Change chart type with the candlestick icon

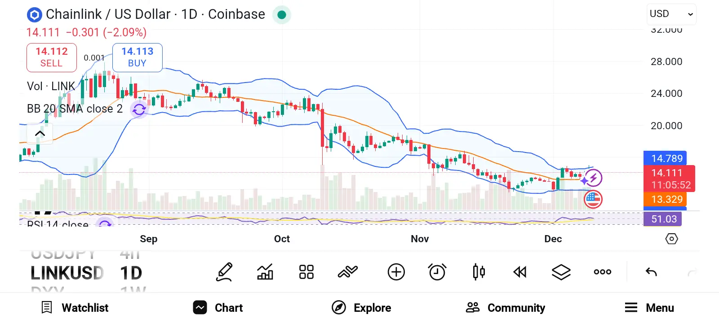[479, 272]
